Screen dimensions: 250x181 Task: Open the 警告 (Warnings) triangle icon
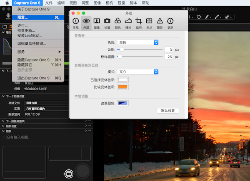click(160, 22)
